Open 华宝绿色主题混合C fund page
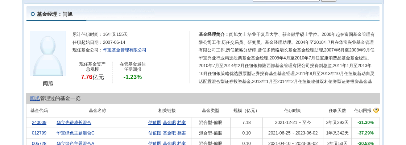406x145 pixels. 75,133
